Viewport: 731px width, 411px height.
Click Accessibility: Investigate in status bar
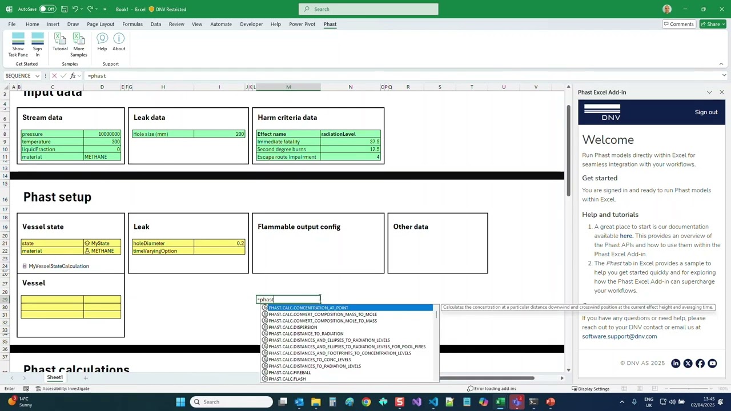(62, 389)
